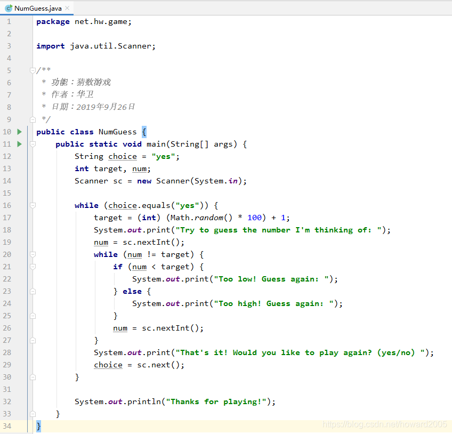Image resolution: width=452 pixels, height=434 pixels.
Task: Collapse the main method at line 11
Action: click(33, 144)
